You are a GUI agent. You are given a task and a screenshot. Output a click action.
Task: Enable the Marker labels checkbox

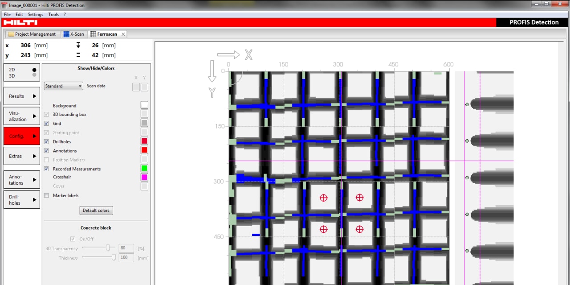pyautogui.click(x=47, y=195)
